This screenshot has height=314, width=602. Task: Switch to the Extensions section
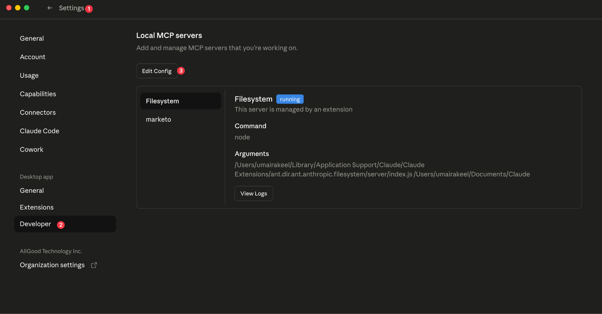(x=37, y=207)
